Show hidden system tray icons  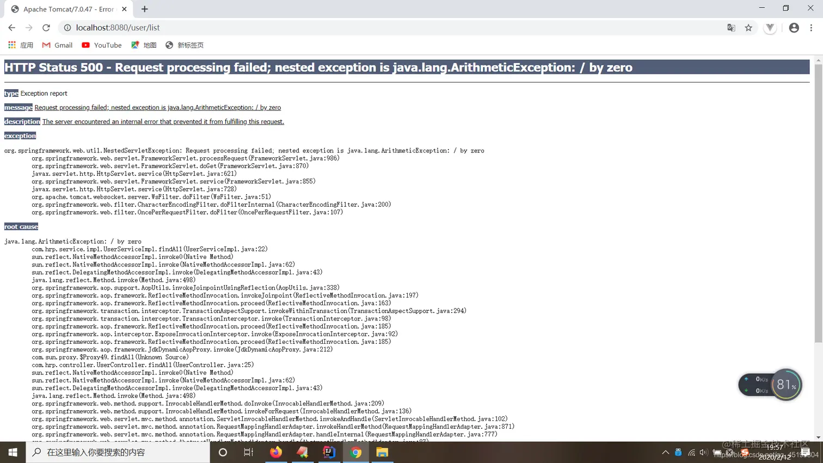(x=665, y=452)
